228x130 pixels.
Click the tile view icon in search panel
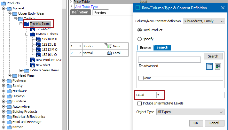coord(218,66)
